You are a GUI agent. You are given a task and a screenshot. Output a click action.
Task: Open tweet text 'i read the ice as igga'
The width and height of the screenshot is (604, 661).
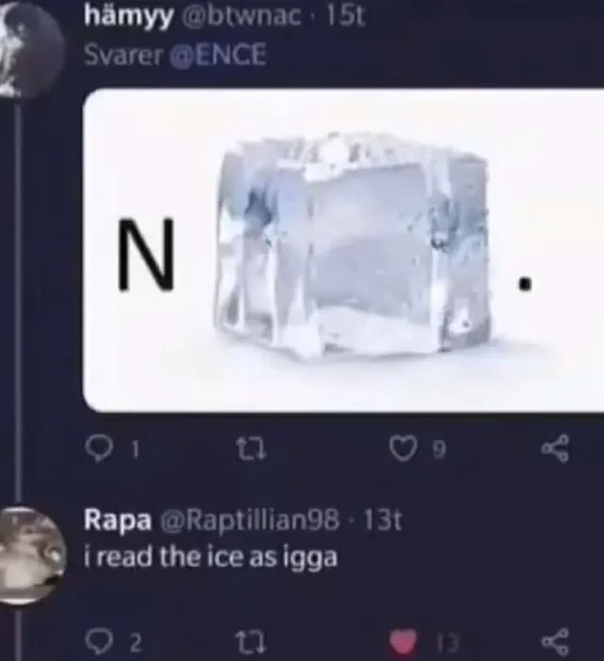point(211,558)
